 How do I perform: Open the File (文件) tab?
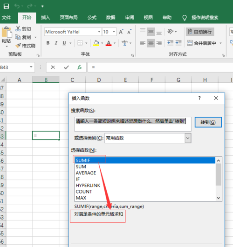point(7,18)
